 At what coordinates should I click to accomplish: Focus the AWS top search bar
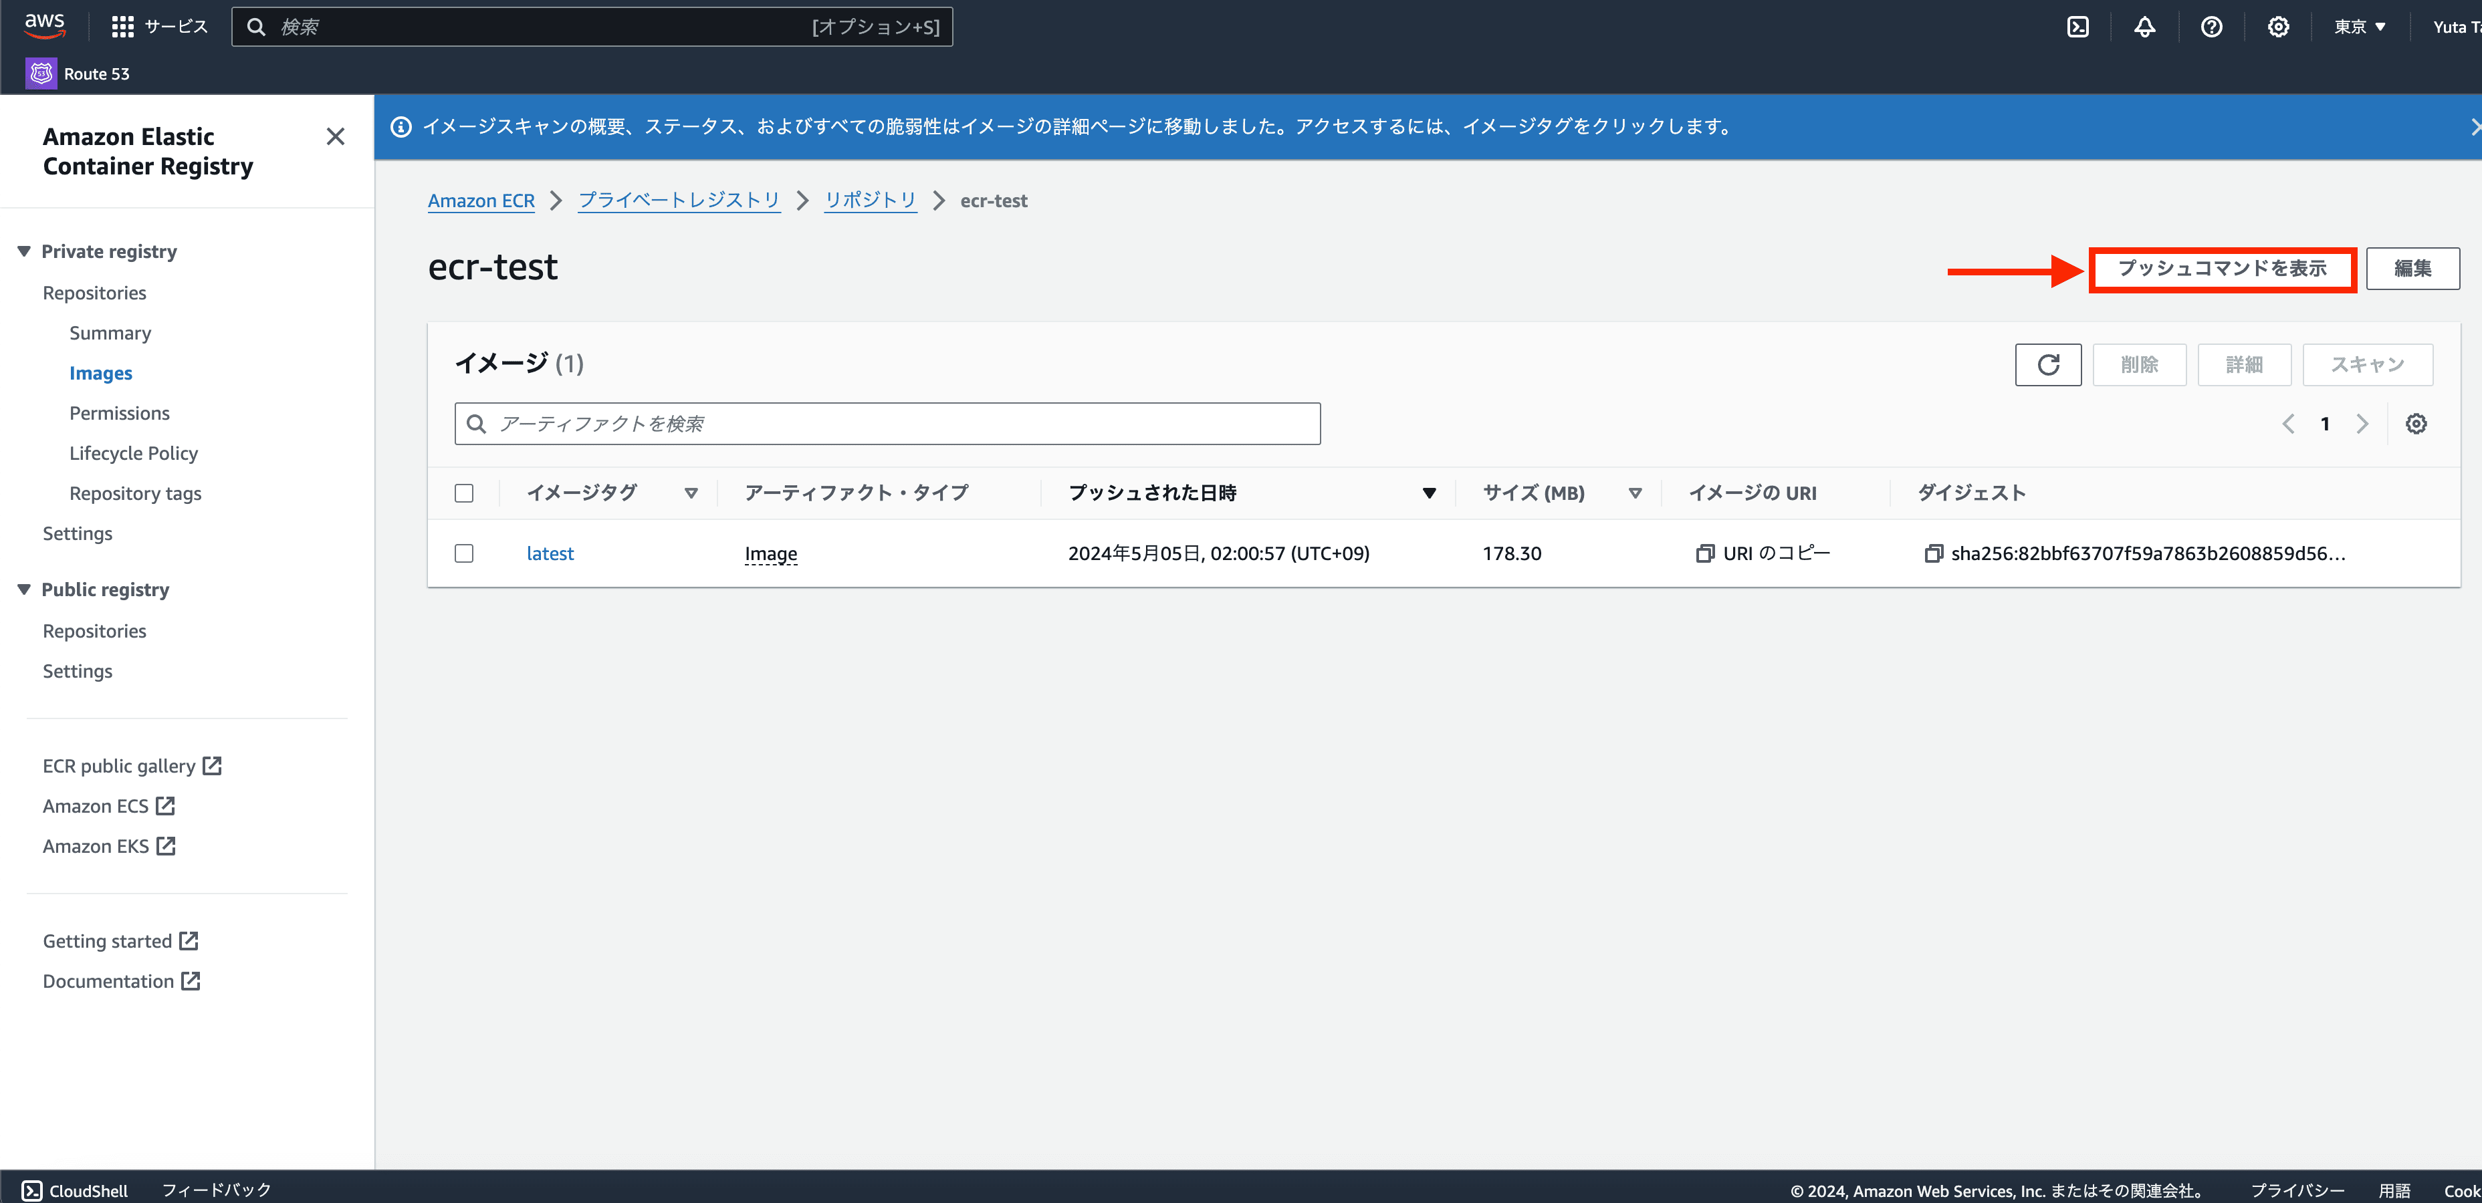pyautogui.click(x=592, y=27)
